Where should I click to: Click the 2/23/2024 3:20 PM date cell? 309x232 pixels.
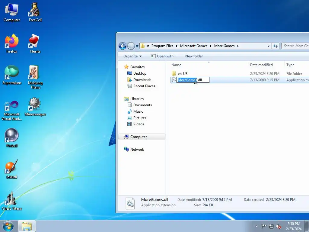point(265,74)
